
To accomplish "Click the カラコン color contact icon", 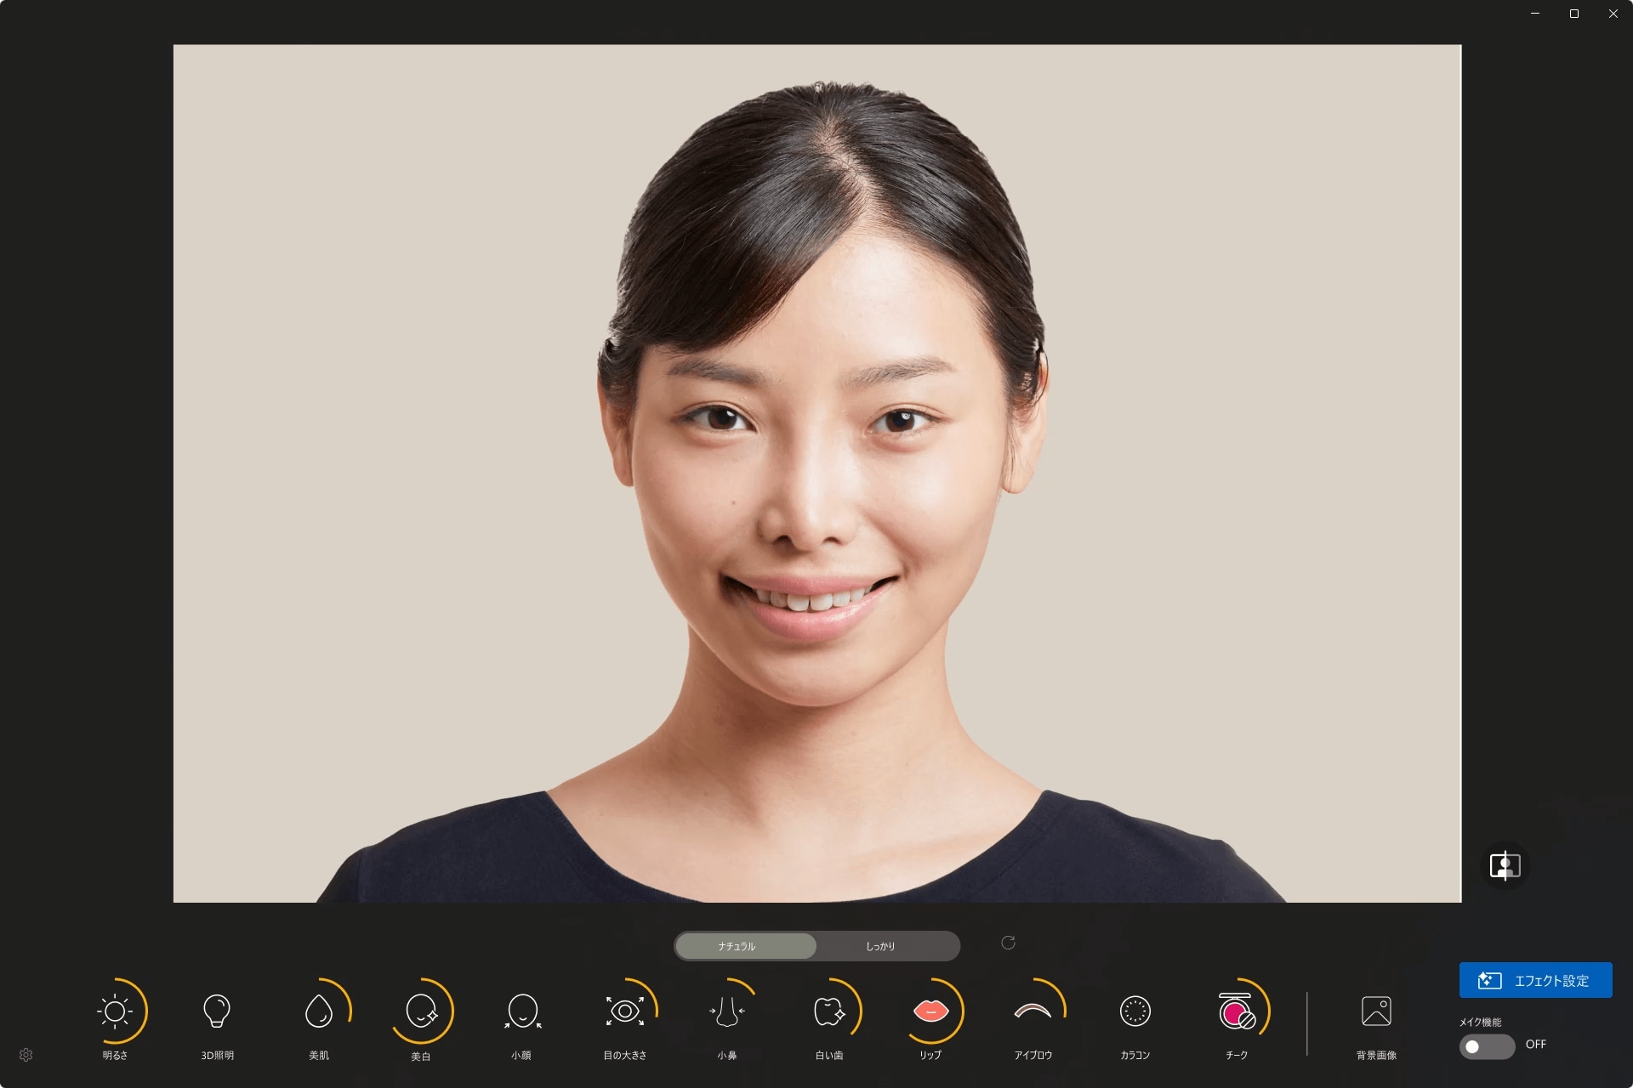I will (1135, 1011).
